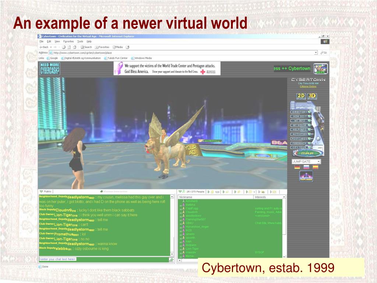Switch to 3D World view
377x283 pixels.
point(312,97)
